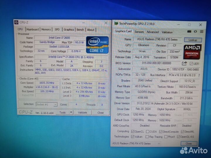Toggle the DirectML checkbox
Image resolution: width=211 pixels, height=158 pixels.
coord(183,132)
